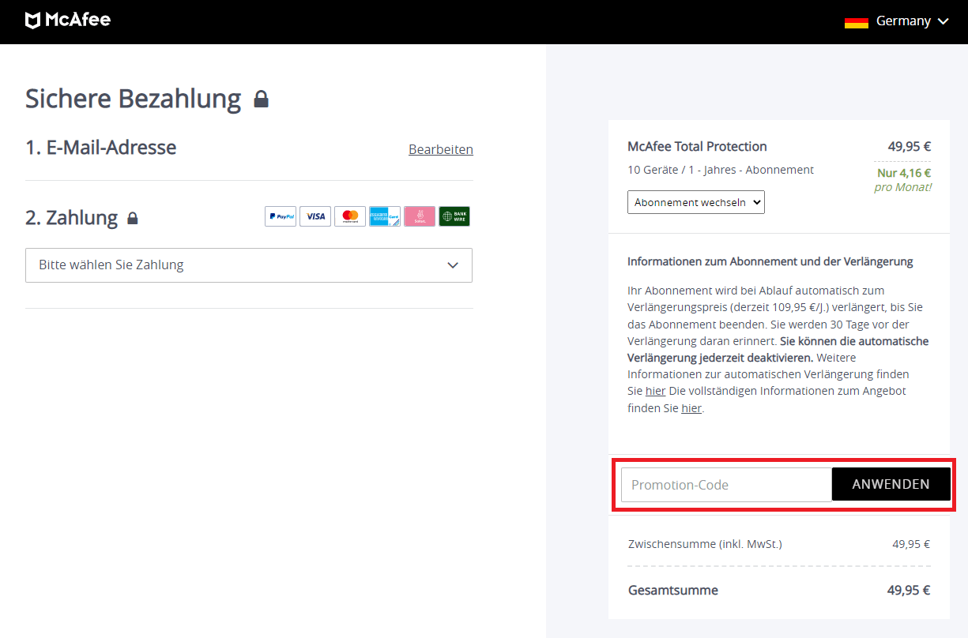This screenshot has height=638, width=968.
Task: Click the German flag icon
Action: [857, 21]
